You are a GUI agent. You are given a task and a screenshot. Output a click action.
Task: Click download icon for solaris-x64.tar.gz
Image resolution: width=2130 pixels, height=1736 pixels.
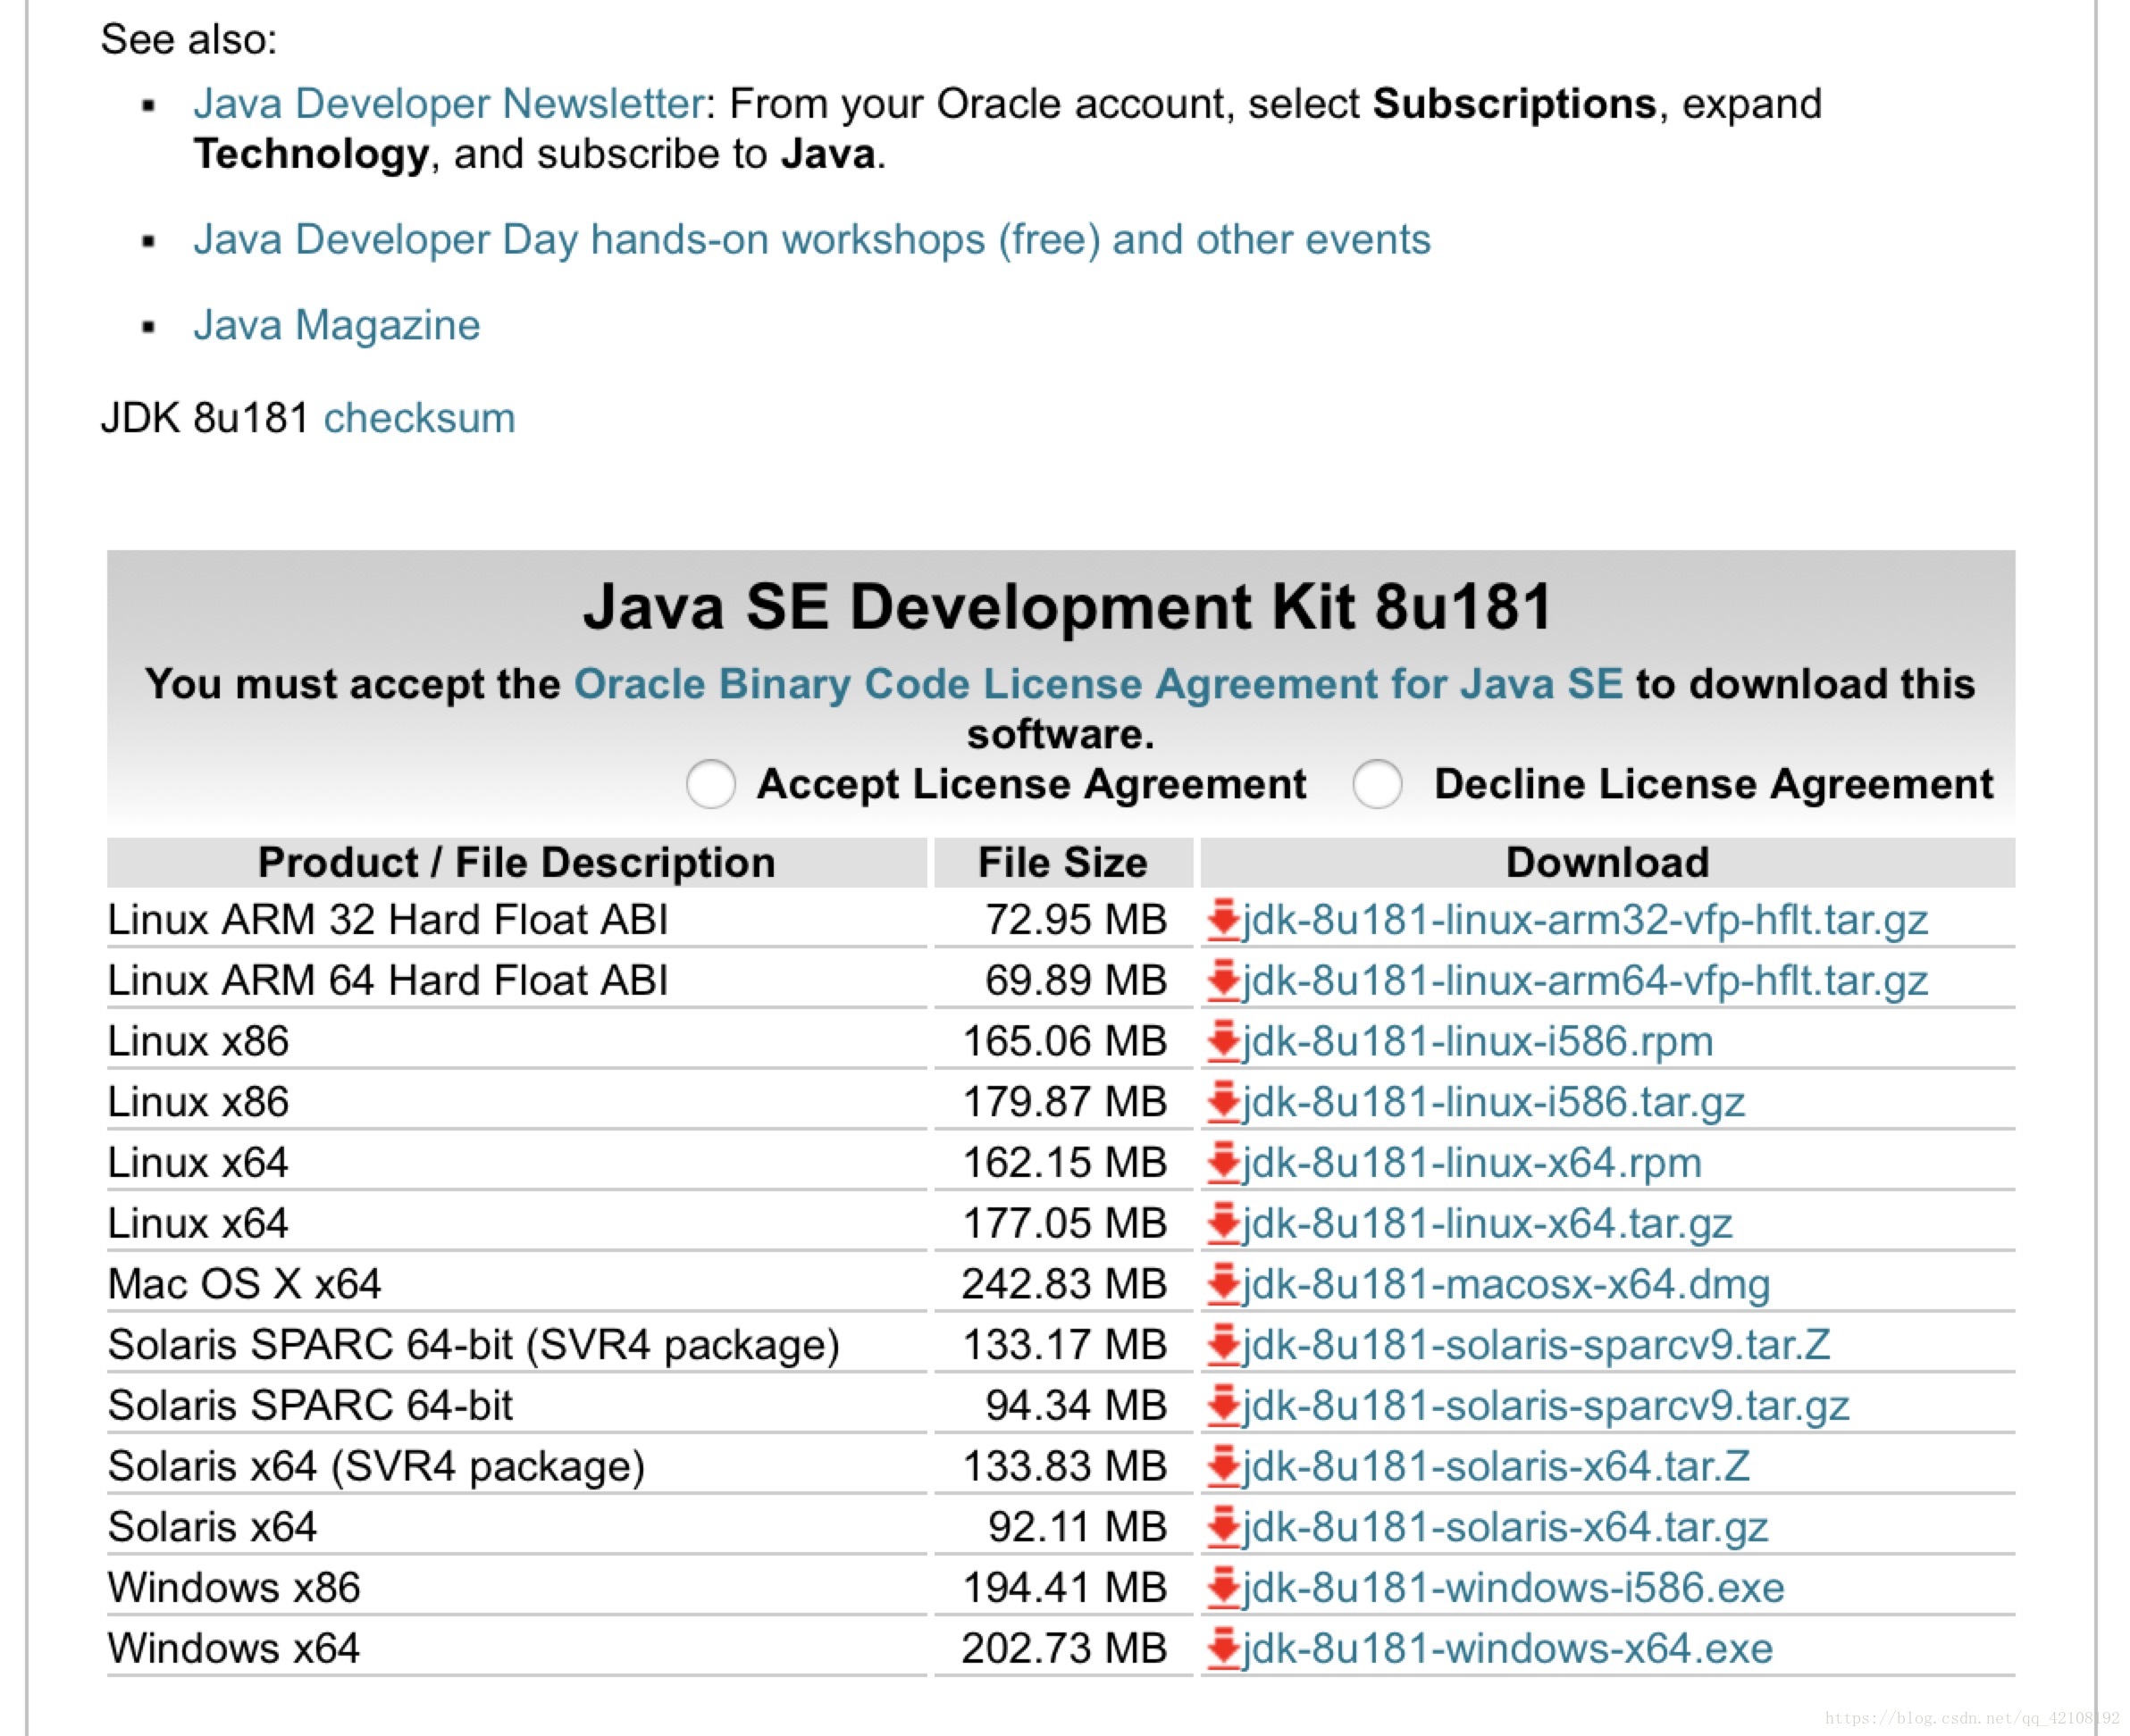[x=1222, y=1527]
